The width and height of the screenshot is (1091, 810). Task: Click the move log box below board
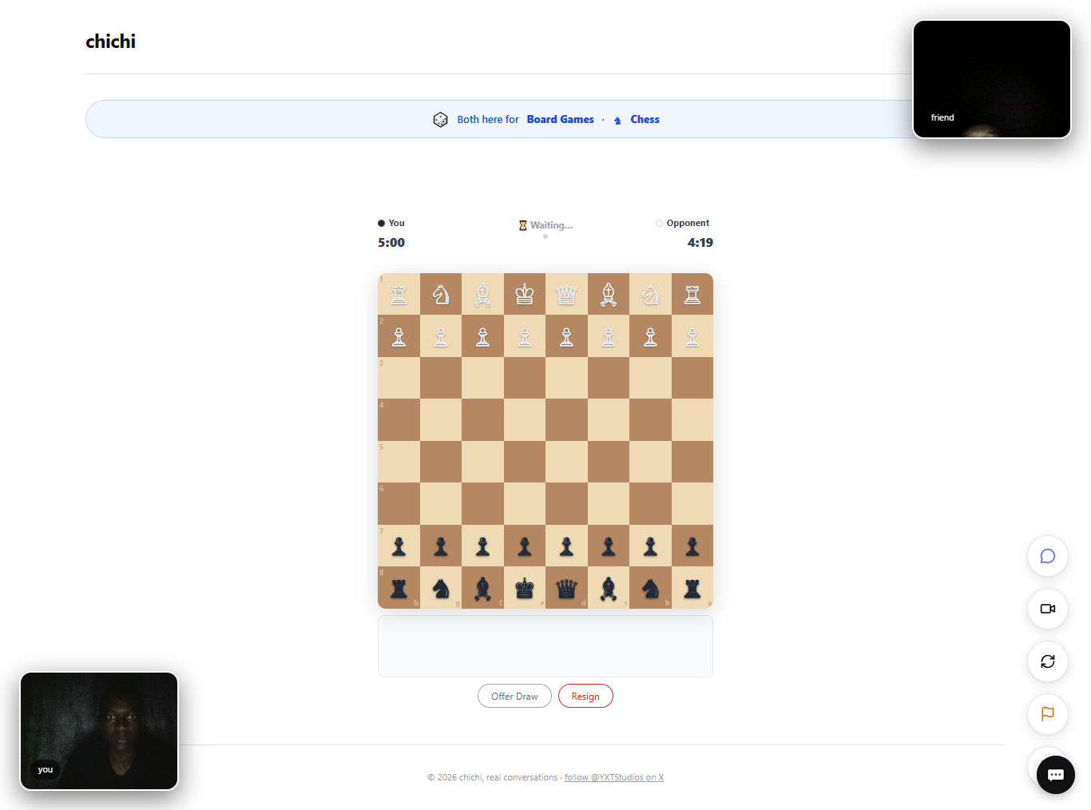click(545, 646)
